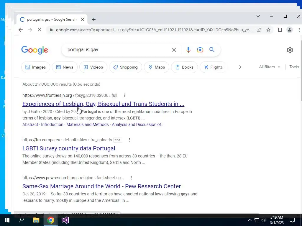Filter results by News
Image resolution: width=302 pixels, height=226 pixels.
pos(65,67)
